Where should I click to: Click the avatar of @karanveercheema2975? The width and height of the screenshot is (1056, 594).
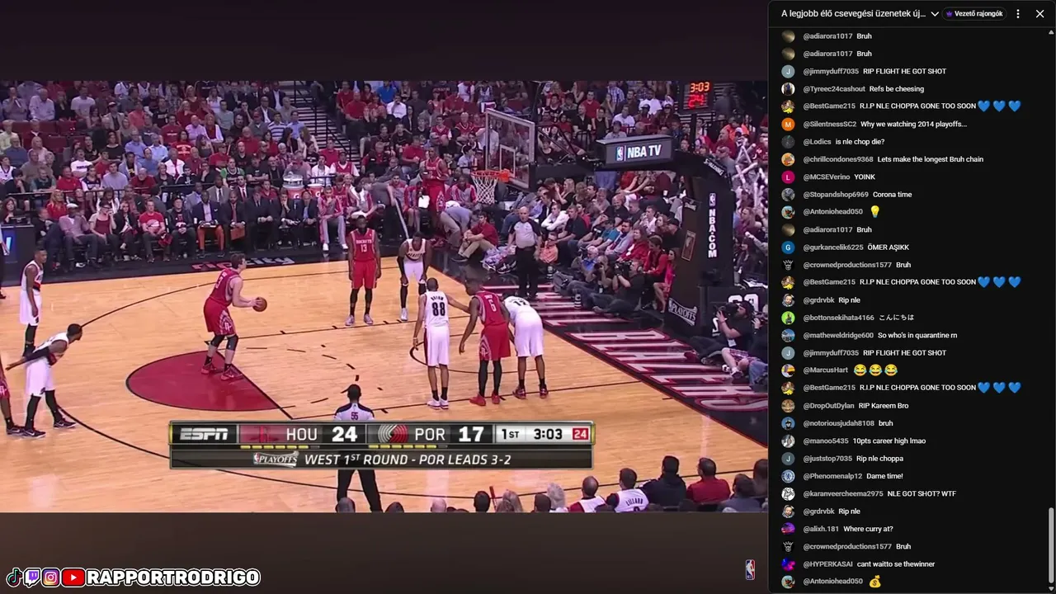[788, 493]
